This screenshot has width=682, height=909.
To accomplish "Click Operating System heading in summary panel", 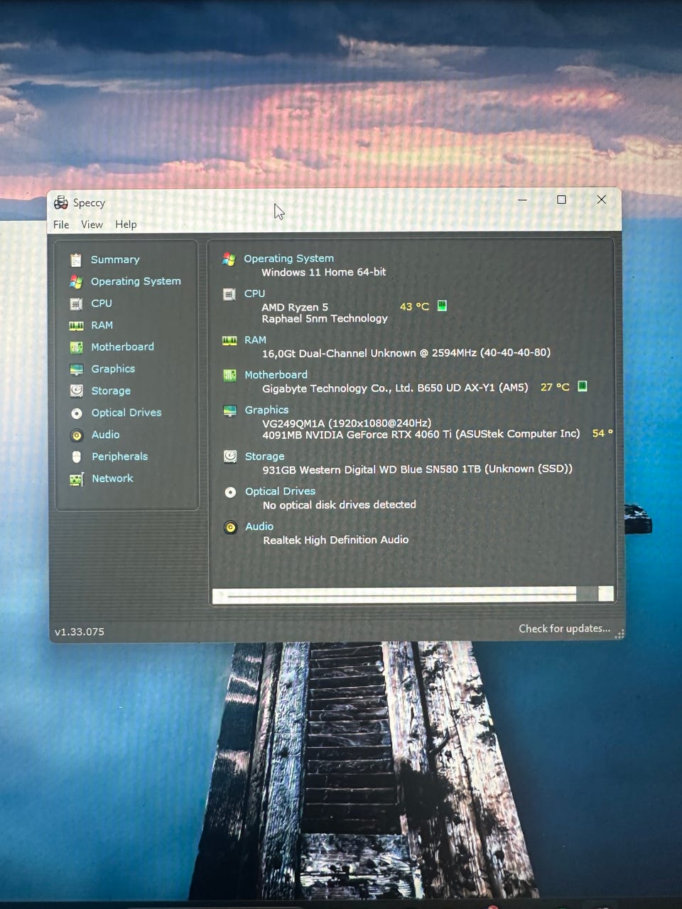I will coord(288,258).
